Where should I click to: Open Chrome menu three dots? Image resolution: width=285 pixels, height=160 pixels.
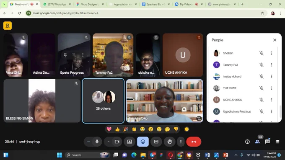tap(280, 13)
